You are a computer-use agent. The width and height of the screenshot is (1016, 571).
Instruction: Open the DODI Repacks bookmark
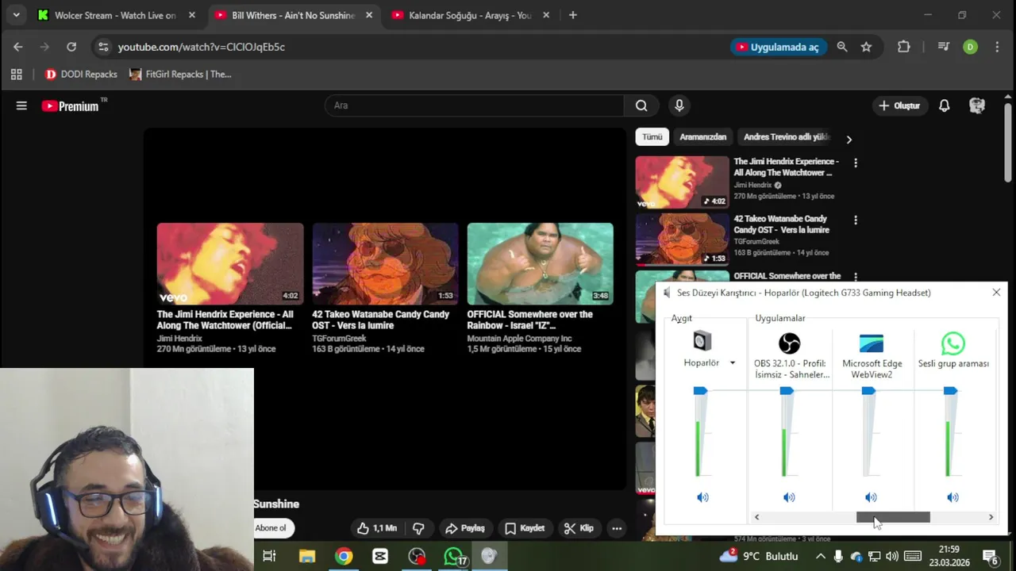81,74
